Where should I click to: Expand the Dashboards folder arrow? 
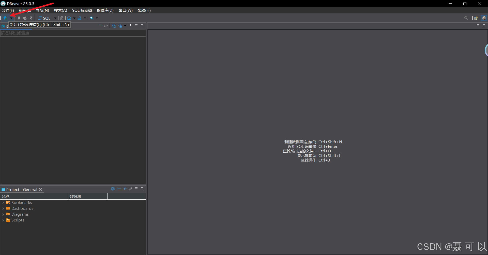pyautogui.click(x=3, y=209)
